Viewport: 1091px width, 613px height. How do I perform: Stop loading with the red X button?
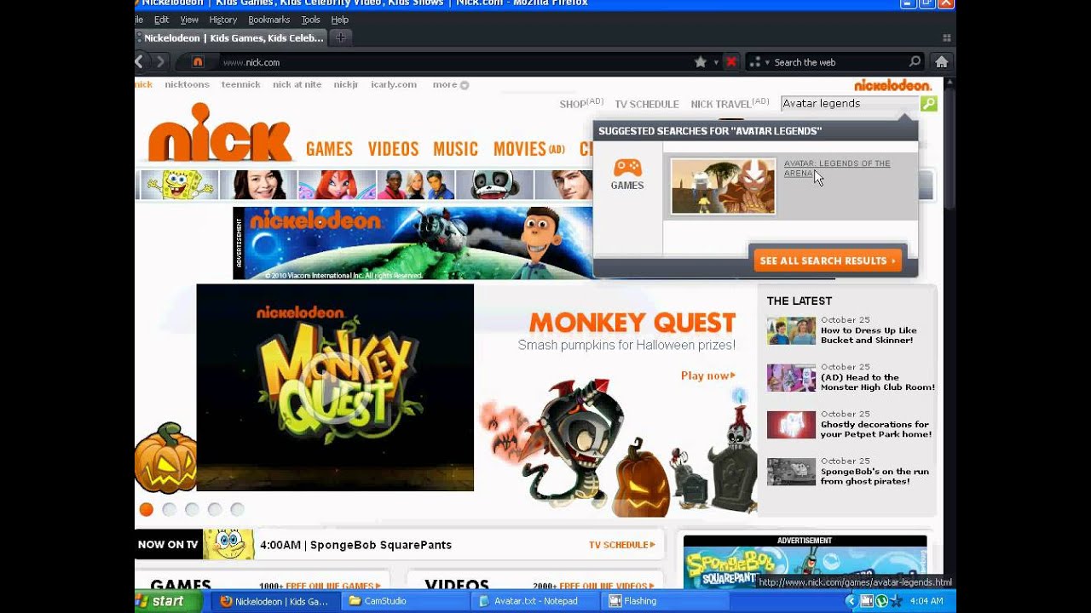coord(730,61)
